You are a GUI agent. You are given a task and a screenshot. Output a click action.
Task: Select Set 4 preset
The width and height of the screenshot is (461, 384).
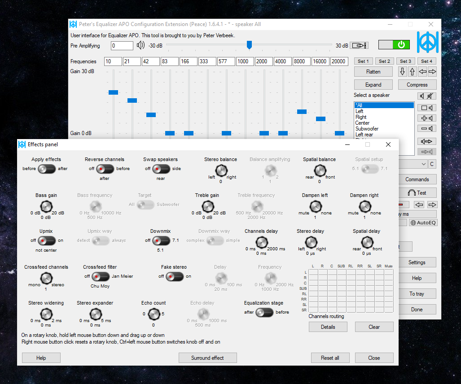[x=426, y=61]
